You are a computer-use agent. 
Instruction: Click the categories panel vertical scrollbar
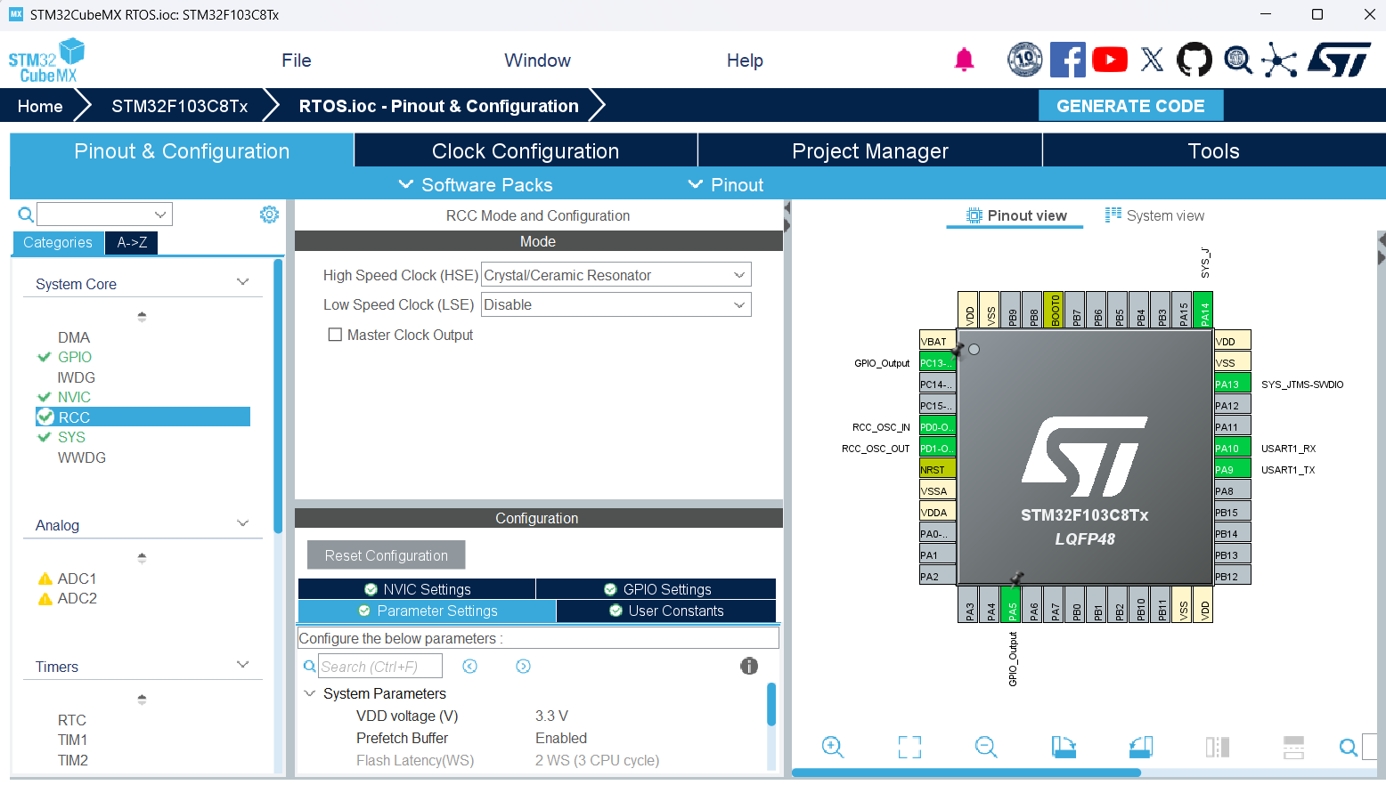click(x=278, y=396)
